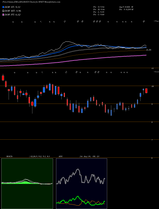The width and height of the screenshot is (159, 209).
Task: Click the 'Pre L: 9.58' low value
Action: click(x=99, y=12)
